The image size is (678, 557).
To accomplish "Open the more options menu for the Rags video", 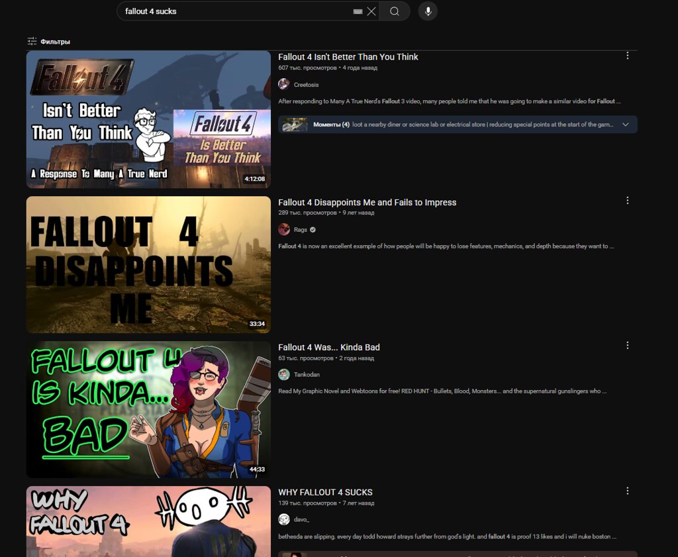I will (x=628, y=201).
